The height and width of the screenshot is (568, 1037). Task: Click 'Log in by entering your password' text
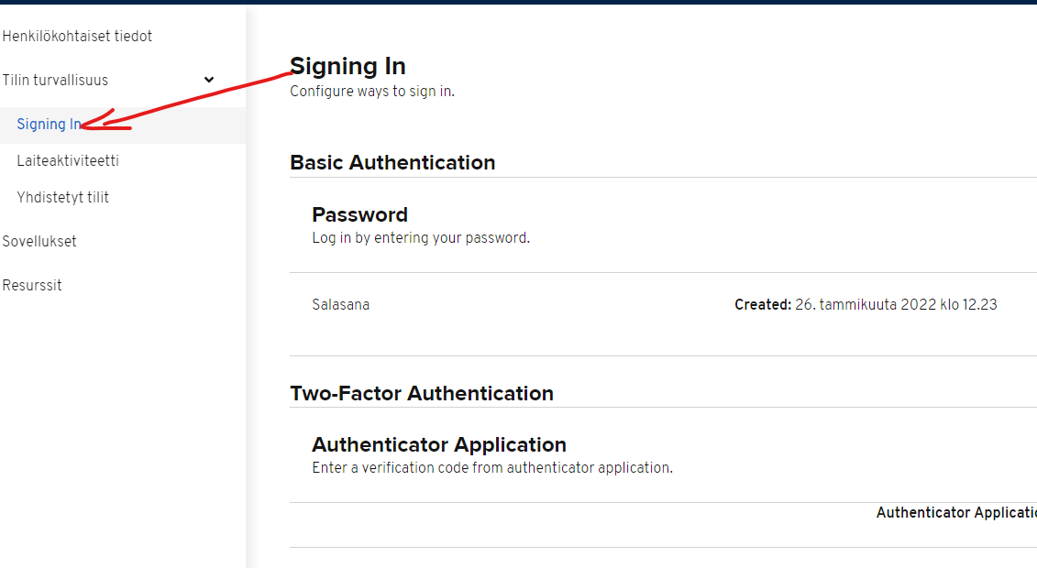pyautogui.click(x=421, y=238)
